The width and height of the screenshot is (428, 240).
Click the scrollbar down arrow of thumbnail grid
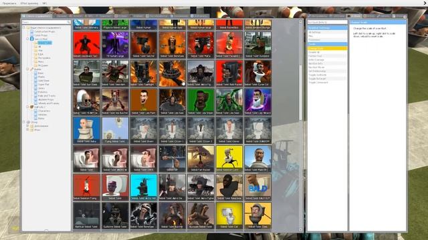coord(301,230)
